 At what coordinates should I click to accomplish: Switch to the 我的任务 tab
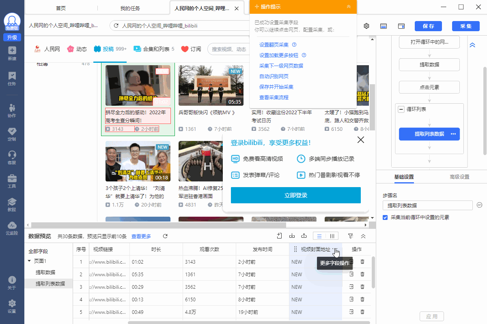(130, 8)
